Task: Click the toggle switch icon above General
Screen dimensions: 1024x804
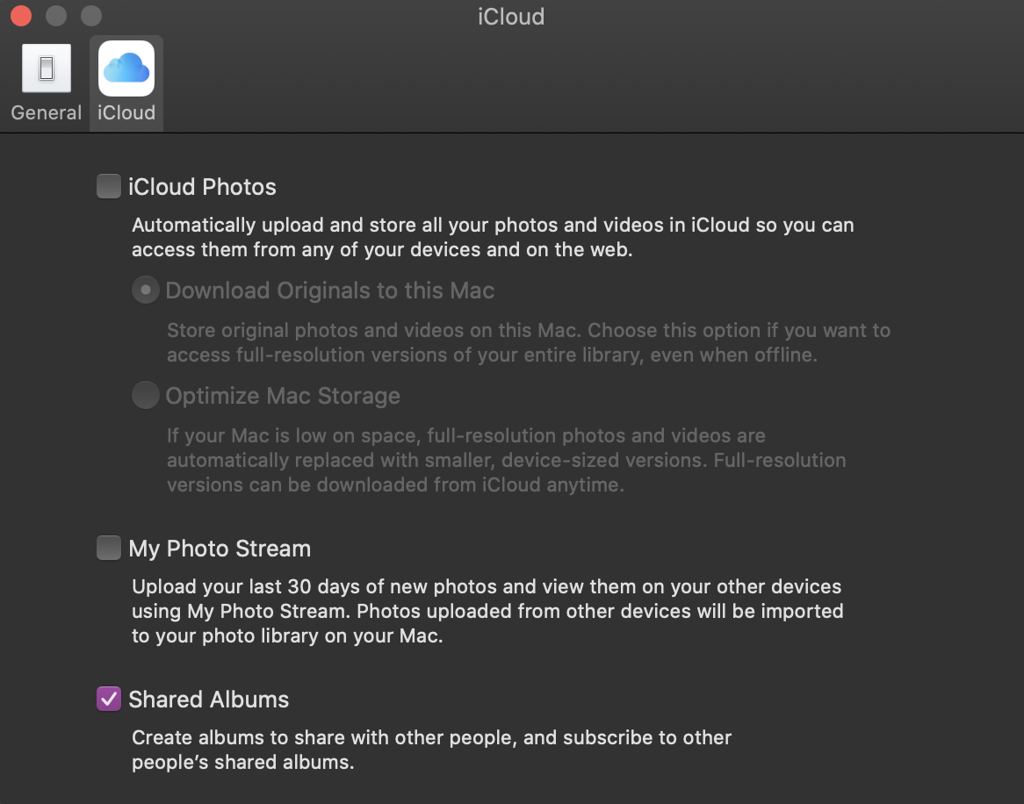Action: [x=46, y=68]
